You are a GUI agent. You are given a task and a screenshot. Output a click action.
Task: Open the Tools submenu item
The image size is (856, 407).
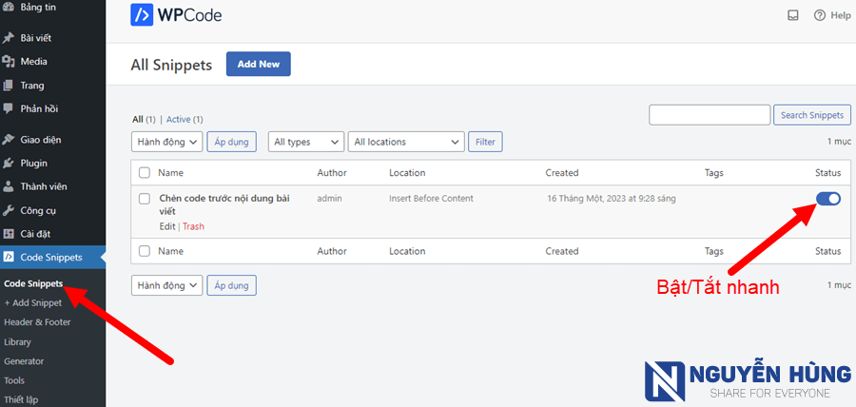pos(14,380)
